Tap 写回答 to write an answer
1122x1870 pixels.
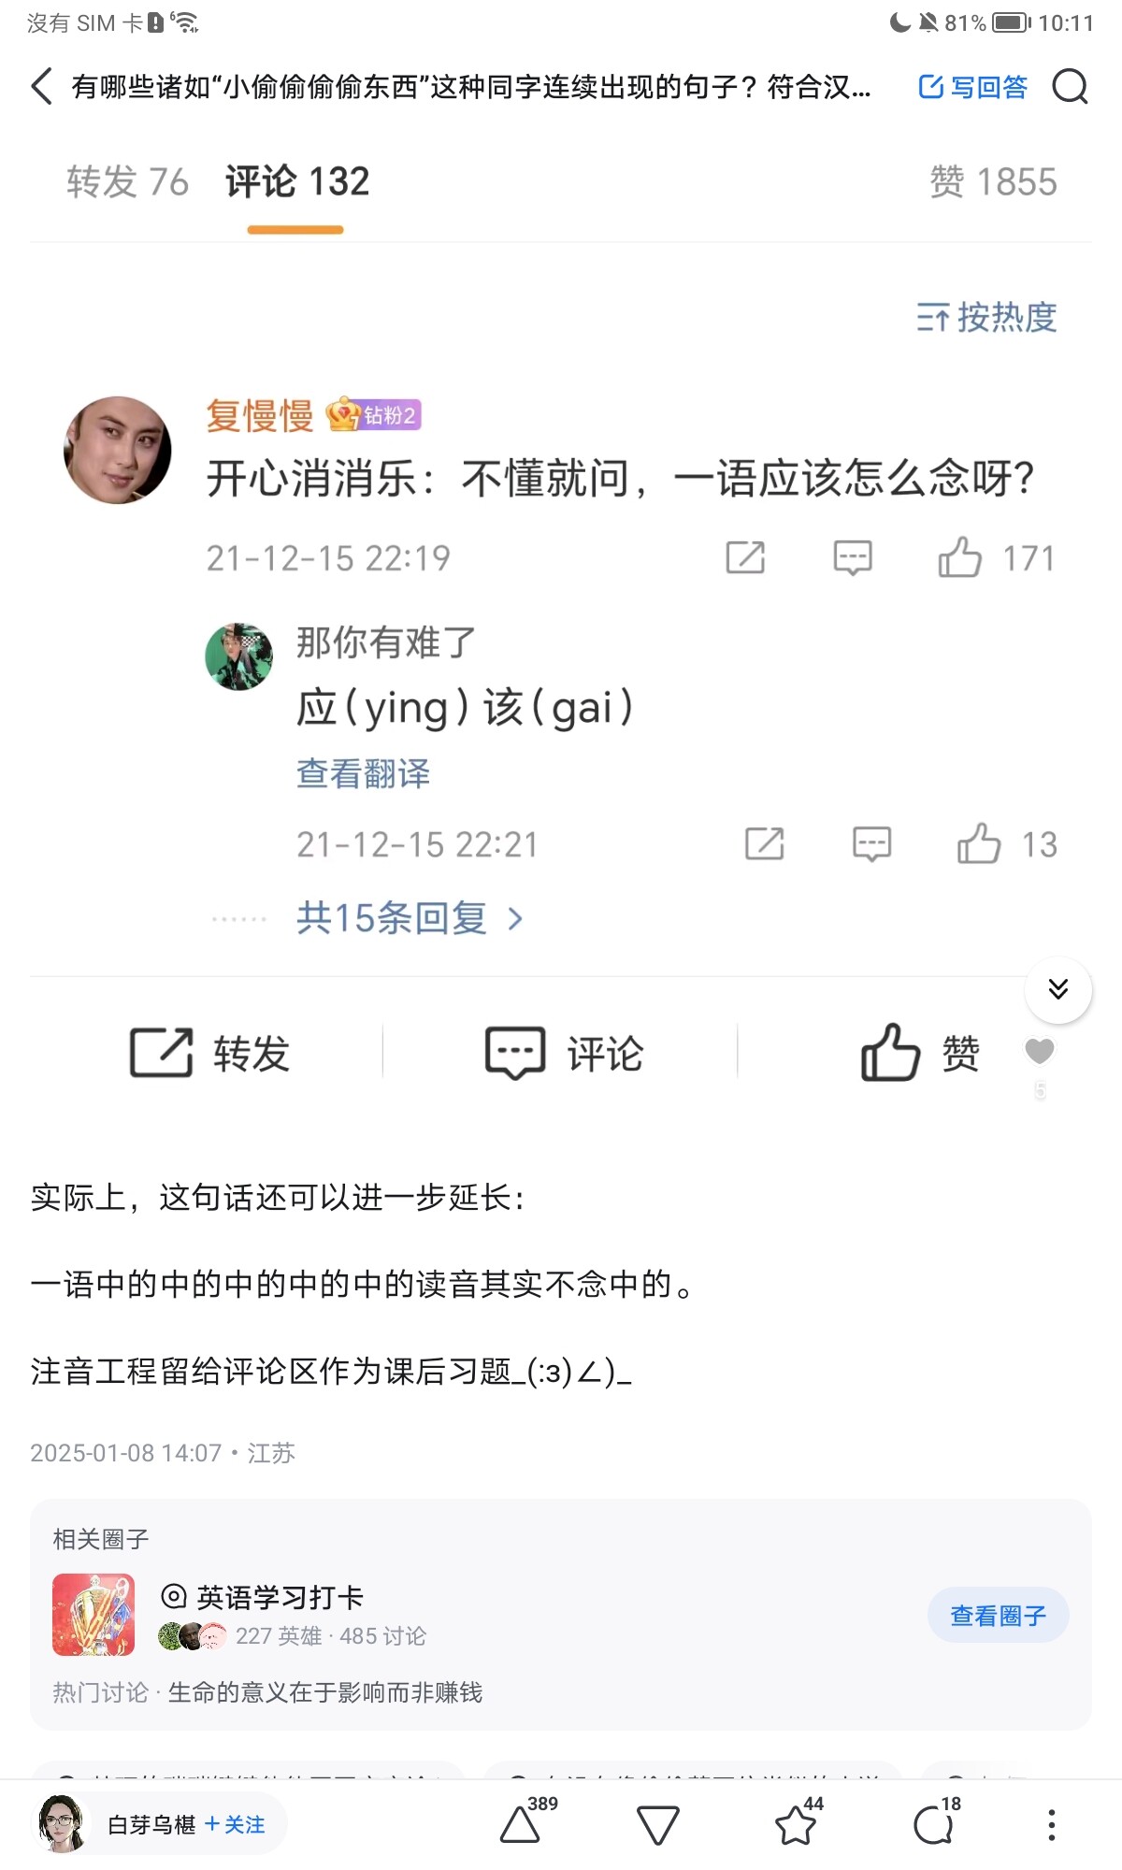tap(973, 87)
